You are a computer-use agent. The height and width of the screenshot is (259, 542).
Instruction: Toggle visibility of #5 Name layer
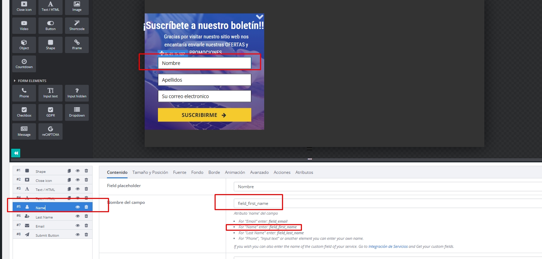coord(78,207)
